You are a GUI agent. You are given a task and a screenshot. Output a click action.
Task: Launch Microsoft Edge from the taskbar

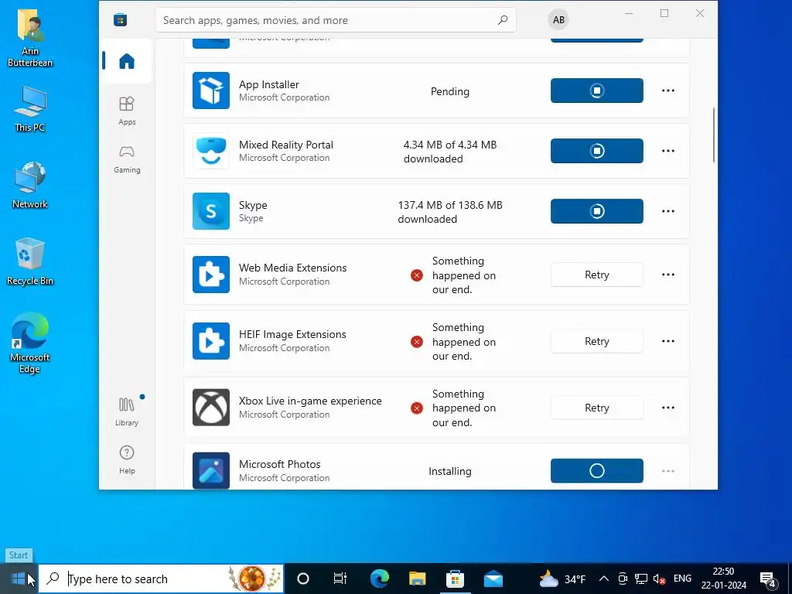(379, 579)
